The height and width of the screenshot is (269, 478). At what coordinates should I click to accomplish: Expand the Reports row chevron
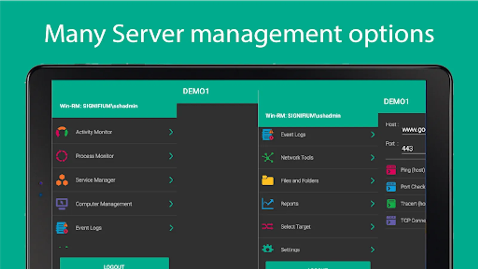373,204
